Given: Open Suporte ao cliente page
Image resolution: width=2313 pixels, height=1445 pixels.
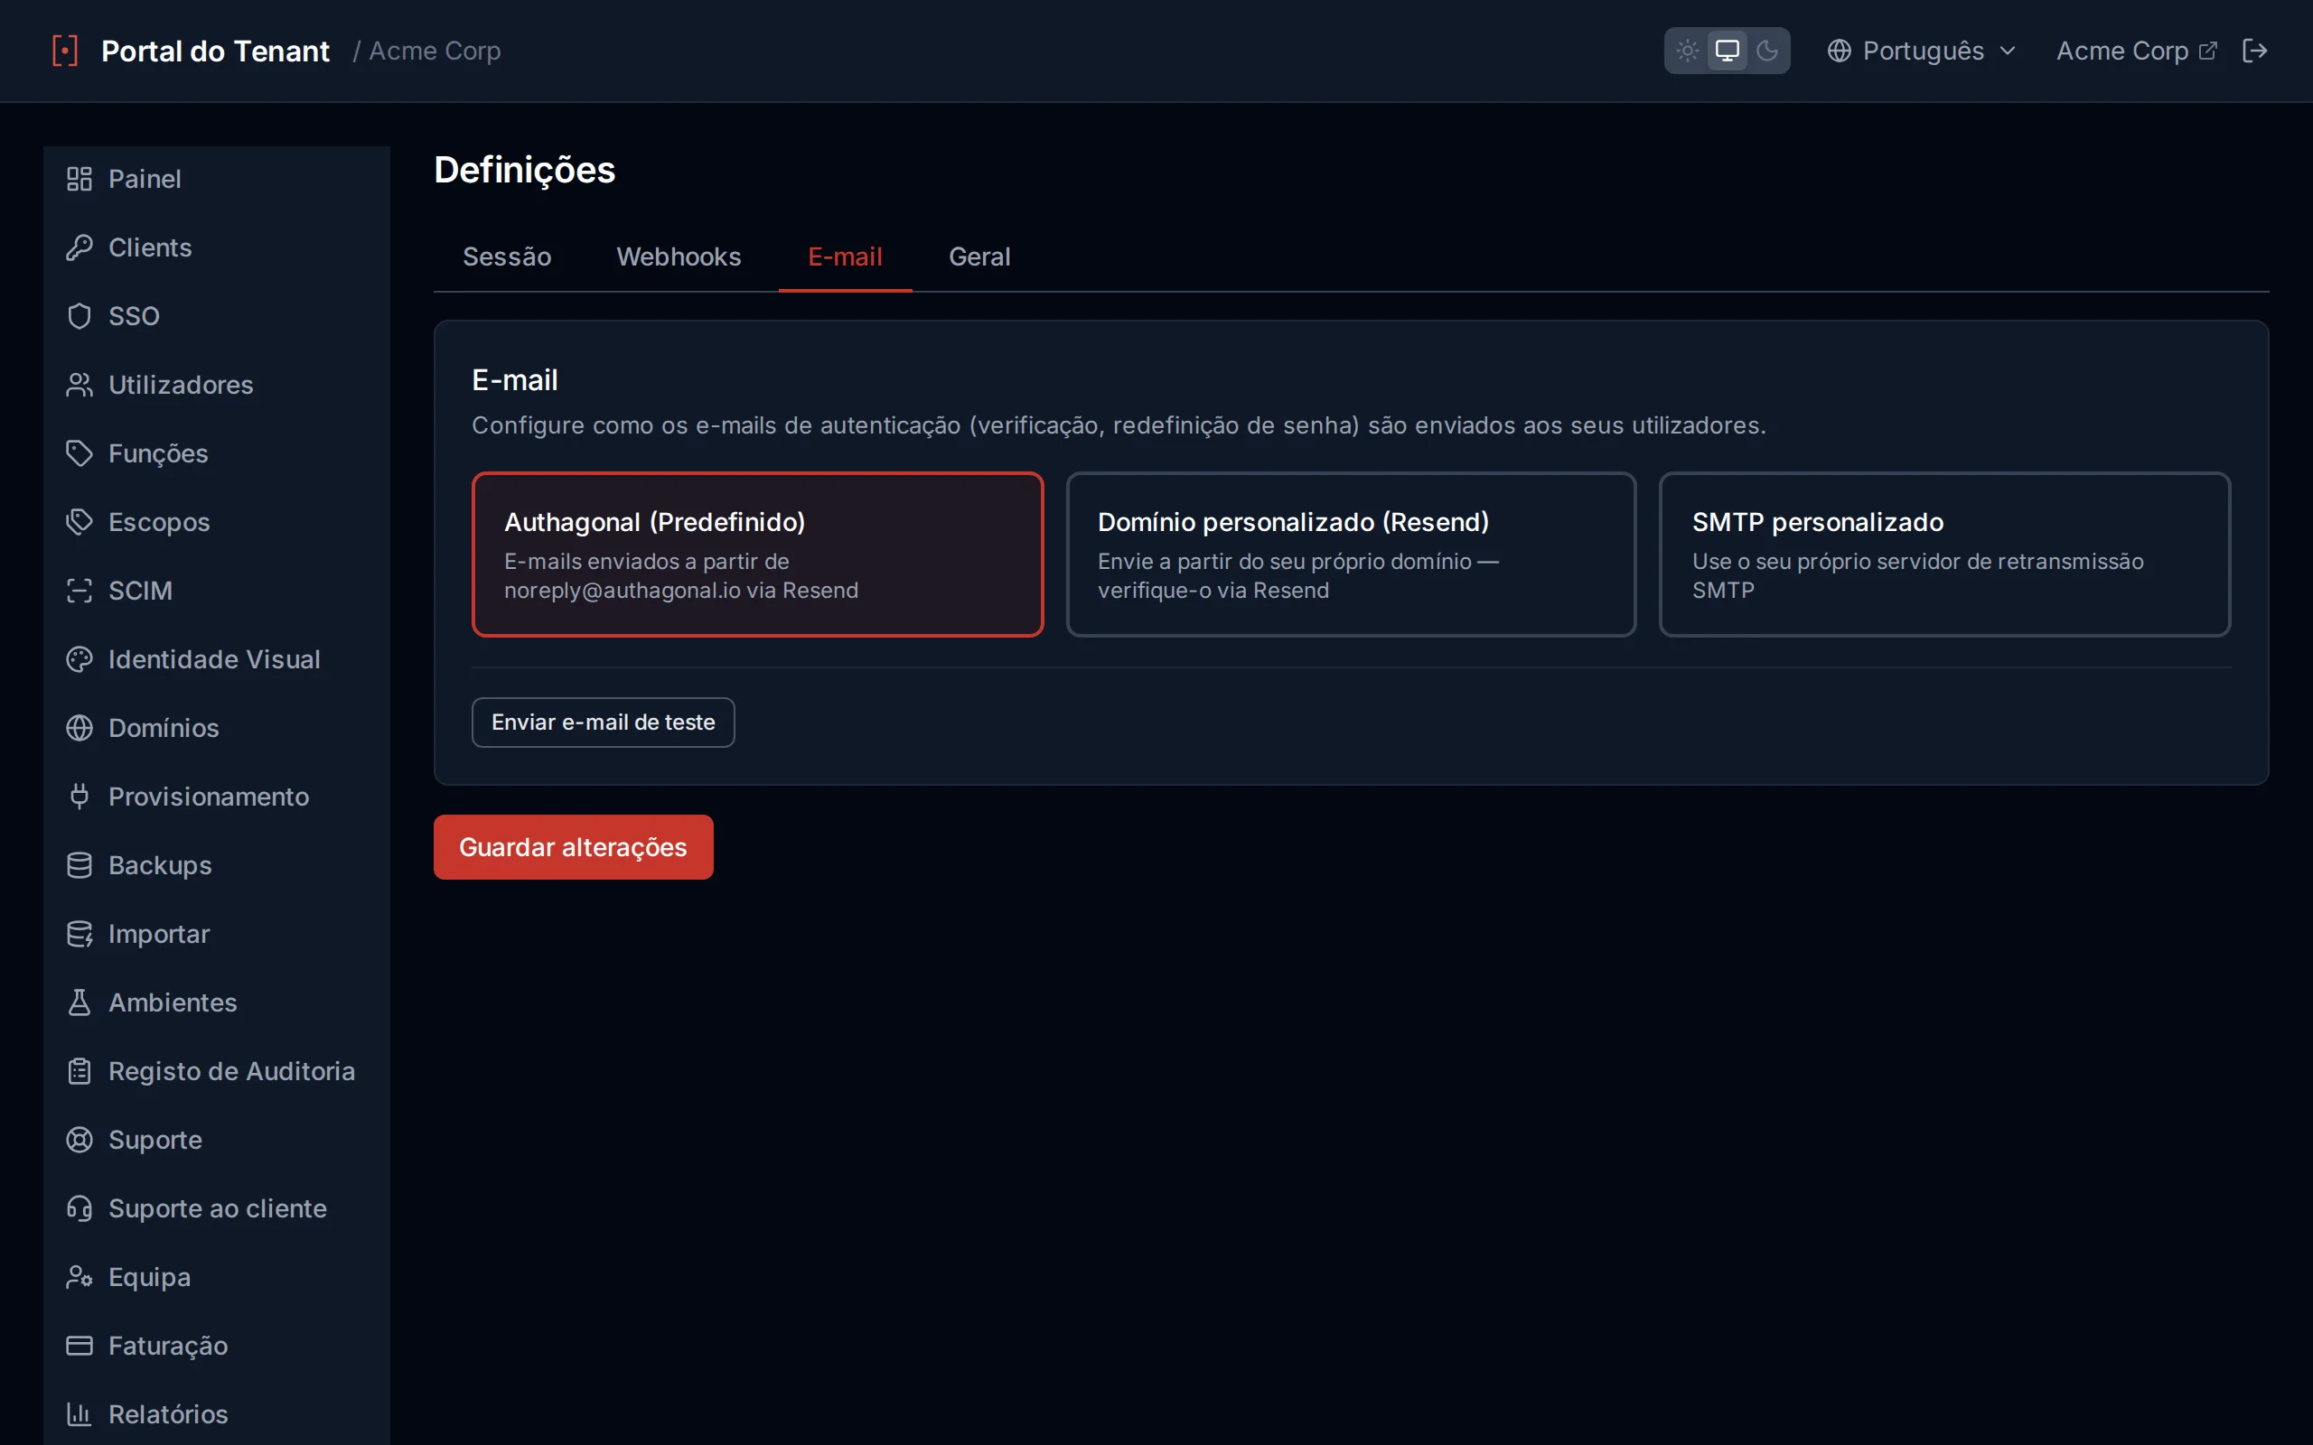Looking at the screenshot, I should (x=217, y=1208).
